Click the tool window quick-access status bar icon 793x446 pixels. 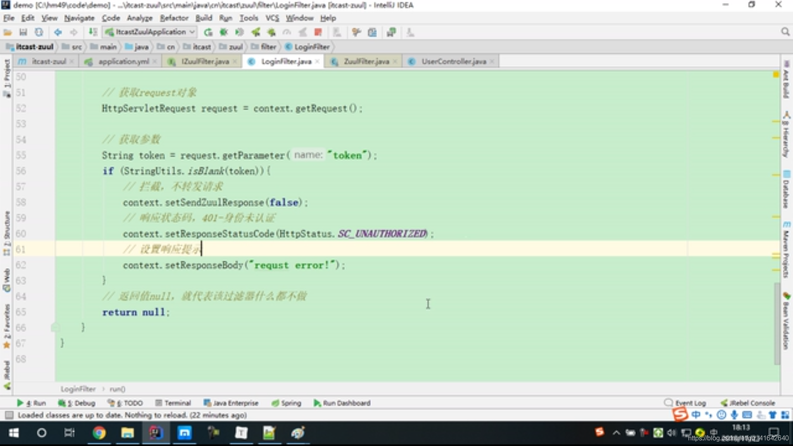(9, 415)
